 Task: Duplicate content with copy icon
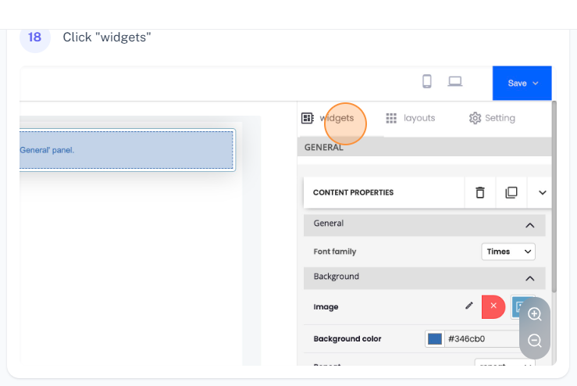pyautogui.click(x=511, y=192)
